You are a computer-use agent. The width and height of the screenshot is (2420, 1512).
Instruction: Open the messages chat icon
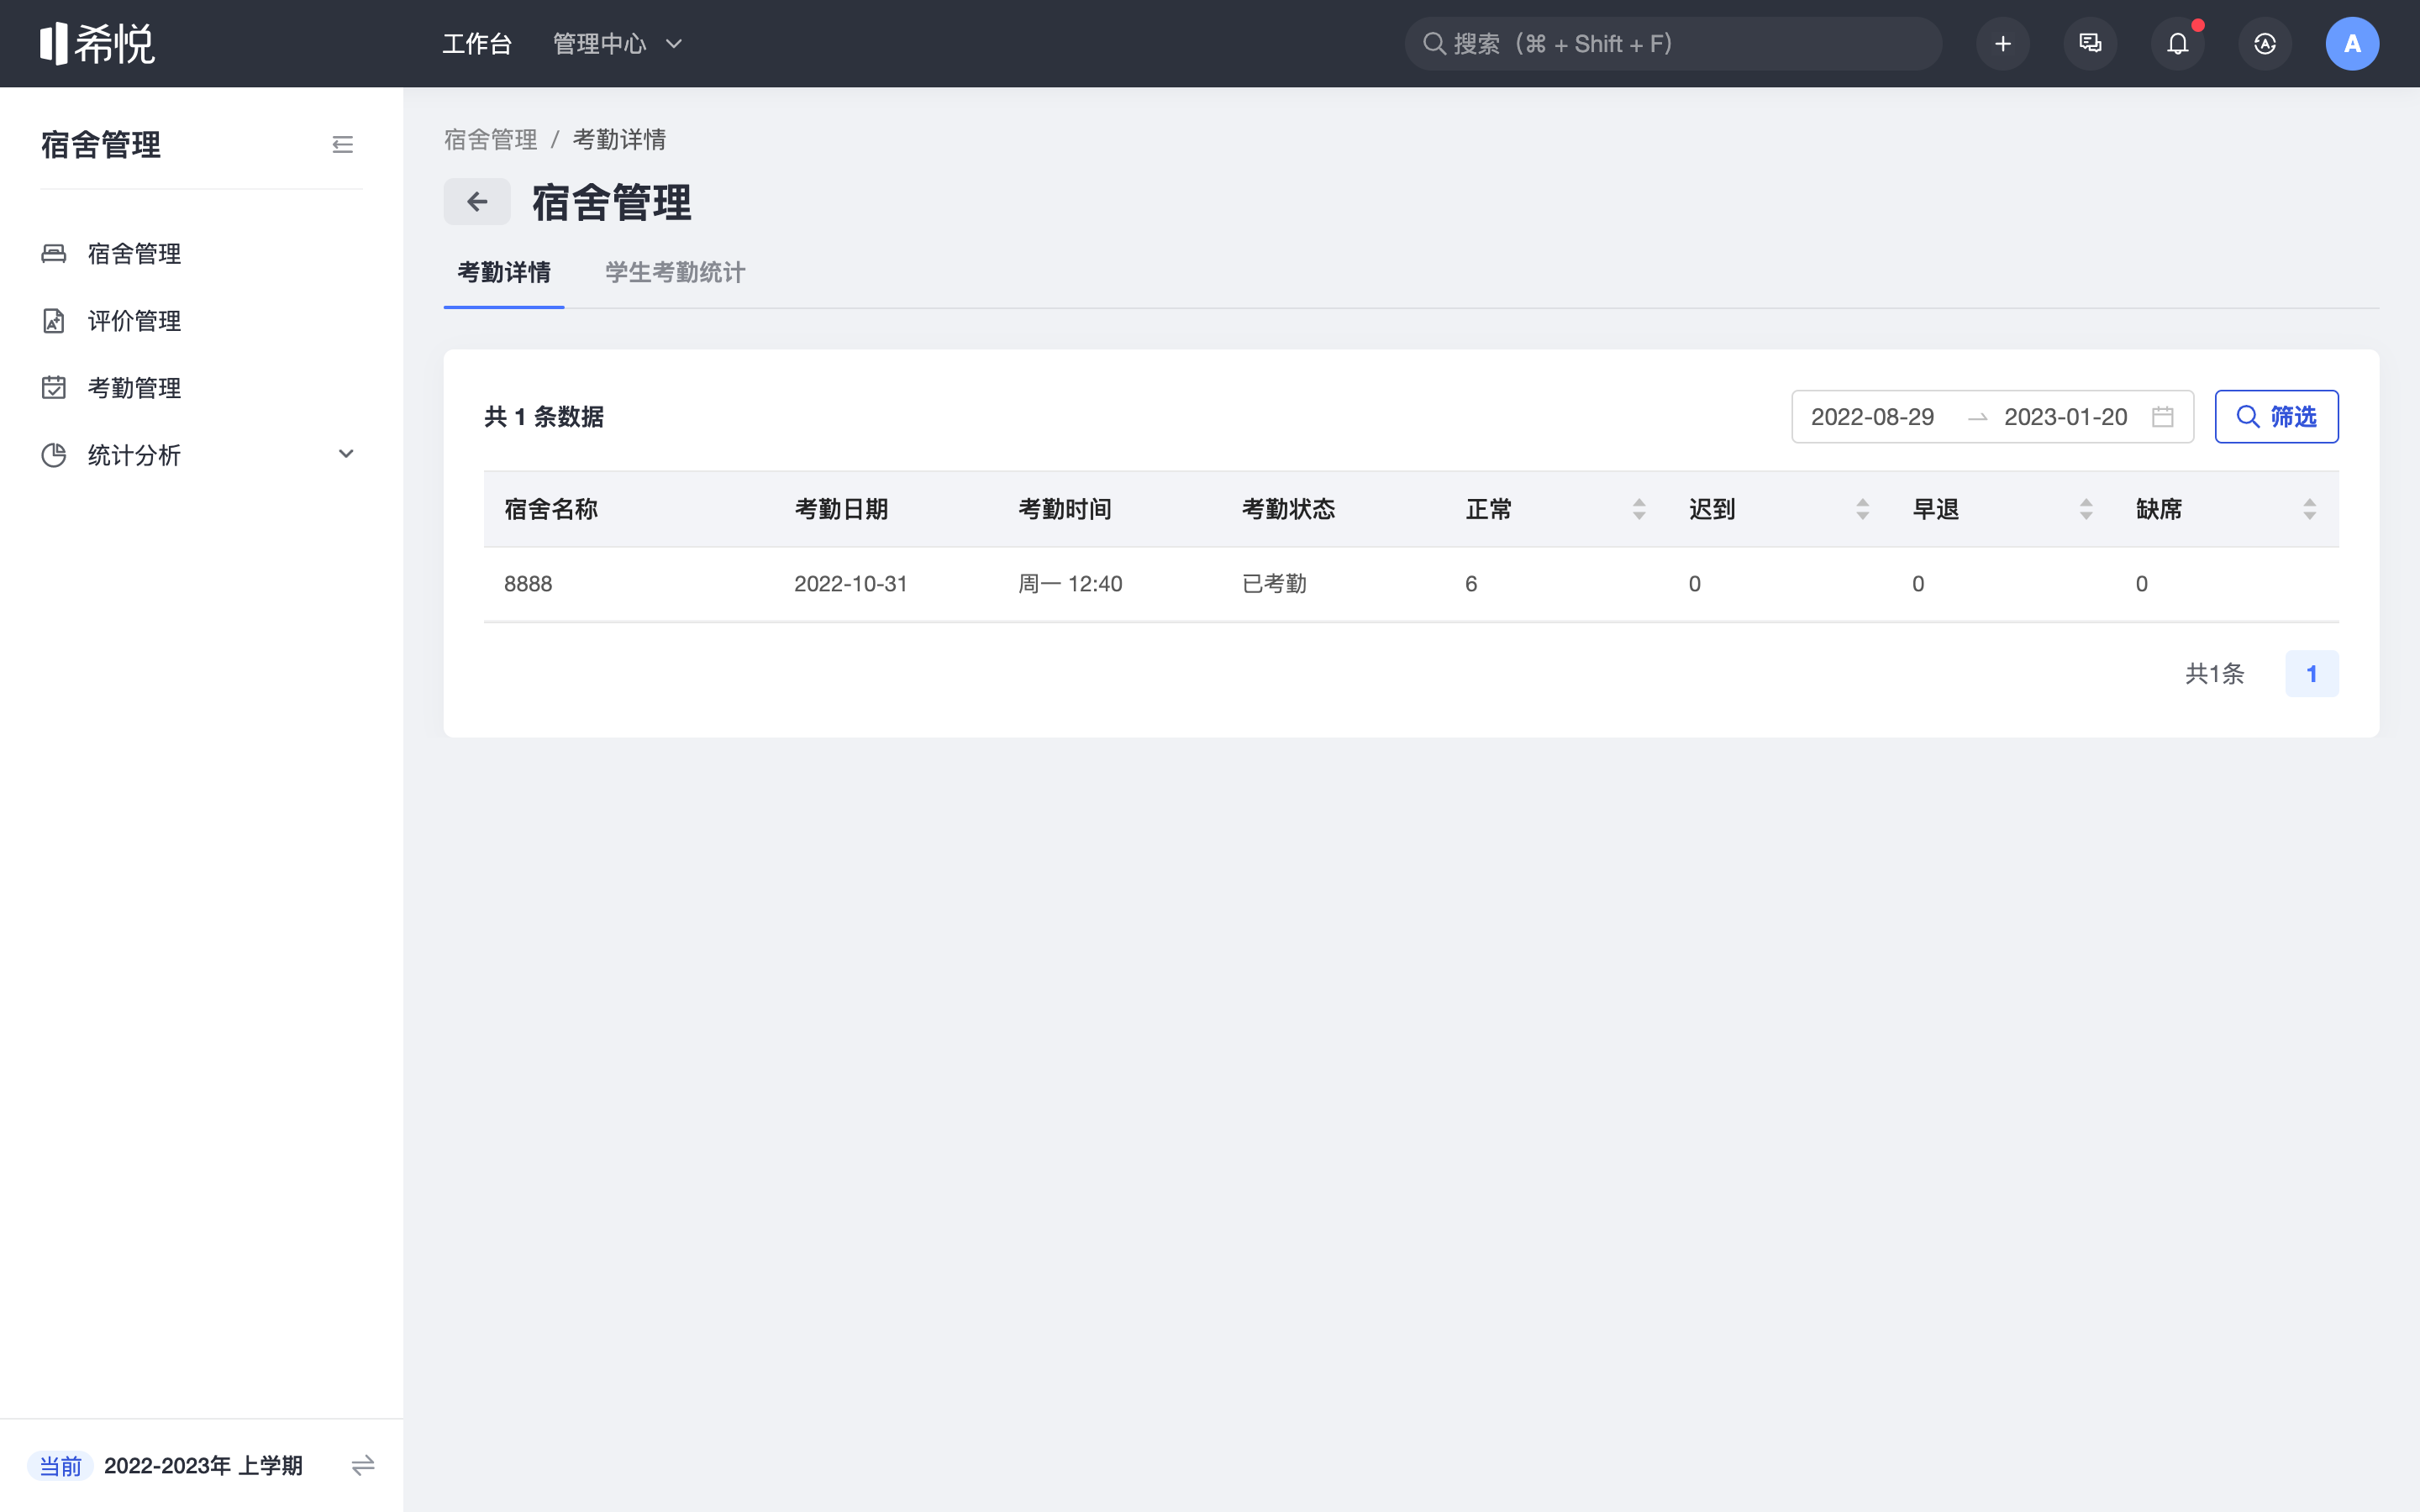point(2090,44)
